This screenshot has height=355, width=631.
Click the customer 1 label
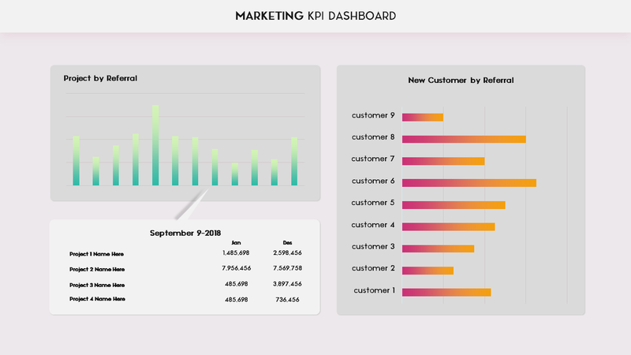374,290
